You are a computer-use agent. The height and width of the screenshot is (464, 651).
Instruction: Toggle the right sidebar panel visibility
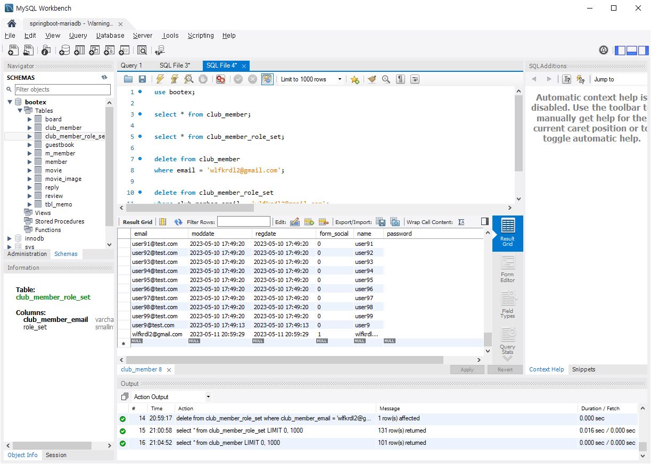pyautogui.click(x=644, y=51)
